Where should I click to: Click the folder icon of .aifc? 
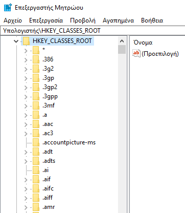[36, 188]
